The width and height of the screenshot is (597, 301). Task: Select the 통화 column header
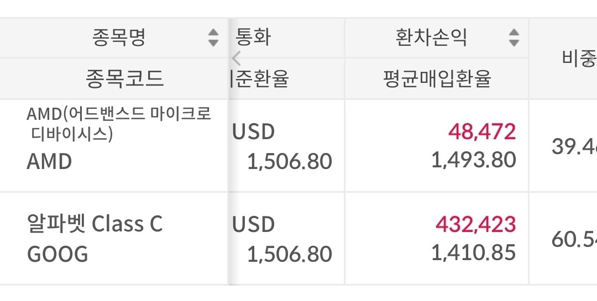(254, 38)
